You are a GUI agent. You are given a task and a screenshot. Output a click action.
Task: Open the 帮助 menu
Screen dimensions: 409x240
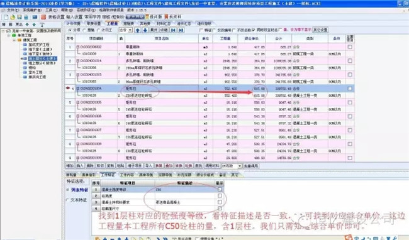click(67, 10)
